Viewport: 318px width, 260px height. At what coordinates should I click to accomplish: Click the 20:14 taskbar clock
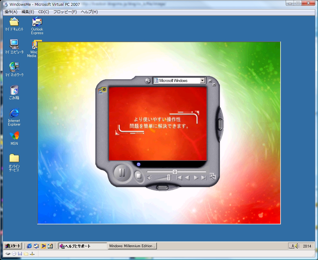coord(307,246)
